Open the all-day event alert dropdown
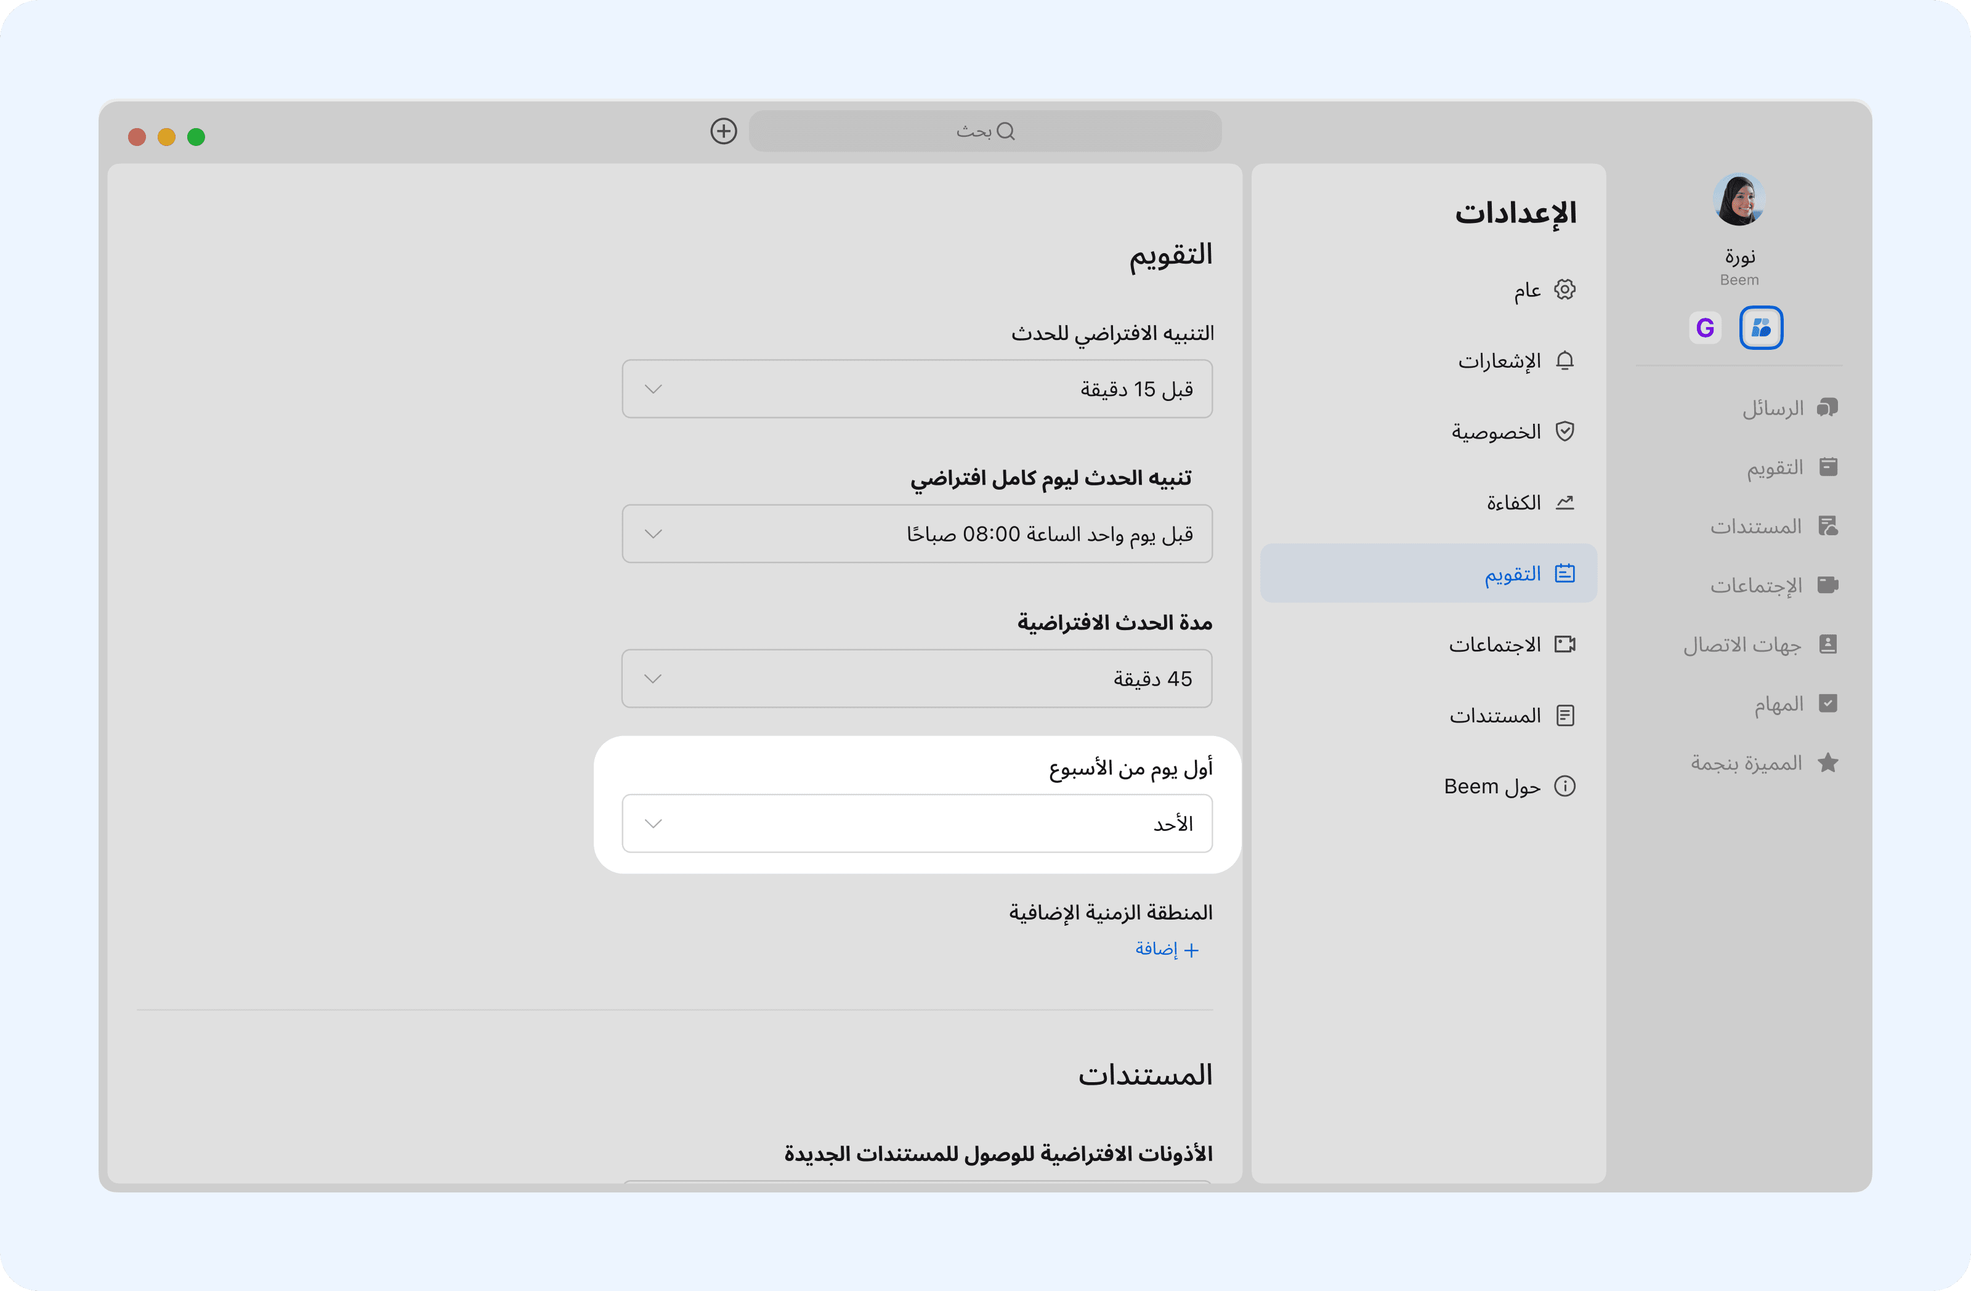Viewport: 1971px width, 1291px height. coord(917,534)
